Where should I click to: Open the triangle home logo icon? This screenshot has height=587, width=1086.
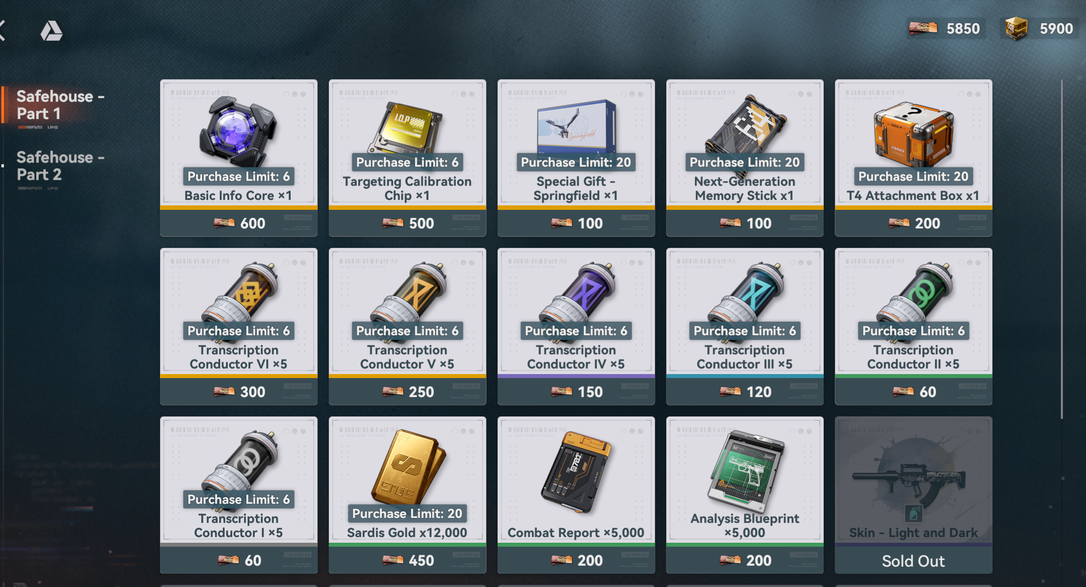(51, 31)
